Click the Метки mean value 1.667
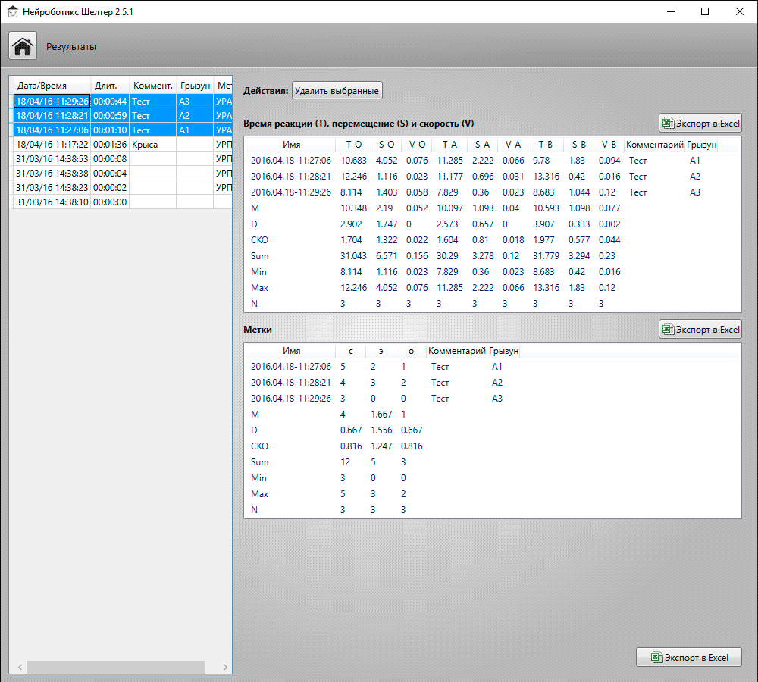Image resolution: width=758 pixels, height=682 pixels. pos(381,415)
